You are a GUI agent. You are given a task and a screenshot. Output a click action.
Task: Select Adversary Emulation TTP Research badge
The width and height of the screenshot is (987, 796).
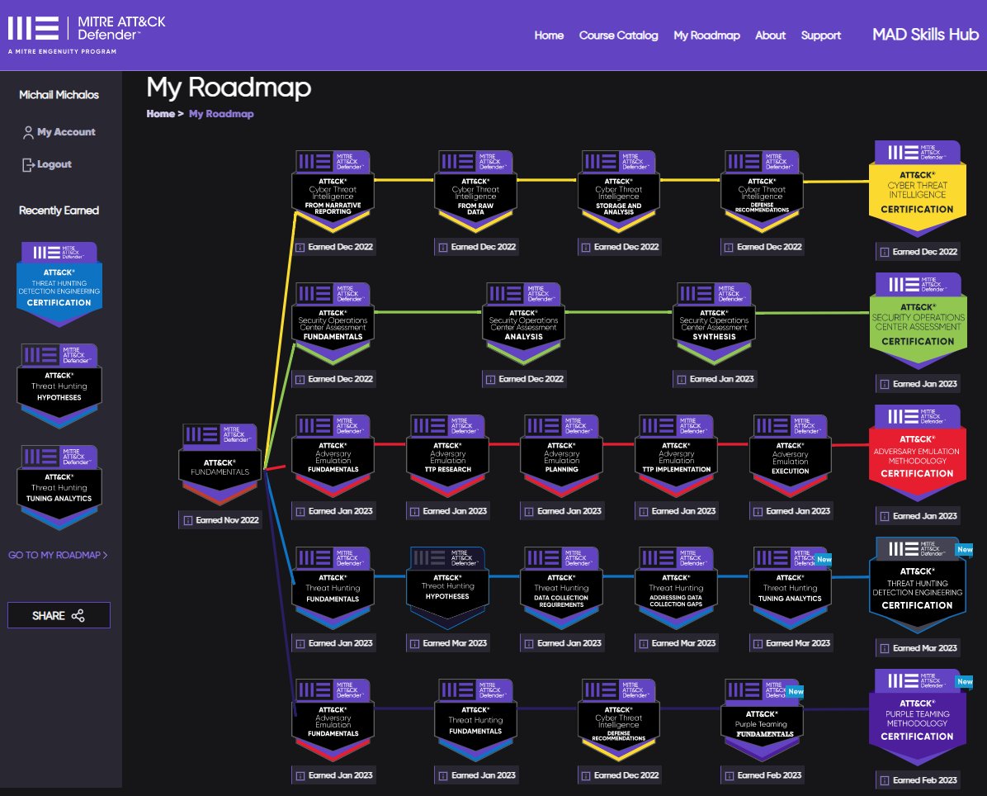(x=447, y=456)
